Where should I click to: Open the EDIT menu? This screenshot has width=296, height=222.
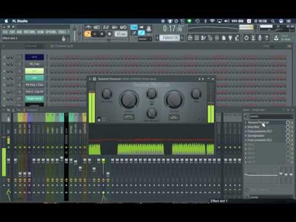click(x=12, y=32)
